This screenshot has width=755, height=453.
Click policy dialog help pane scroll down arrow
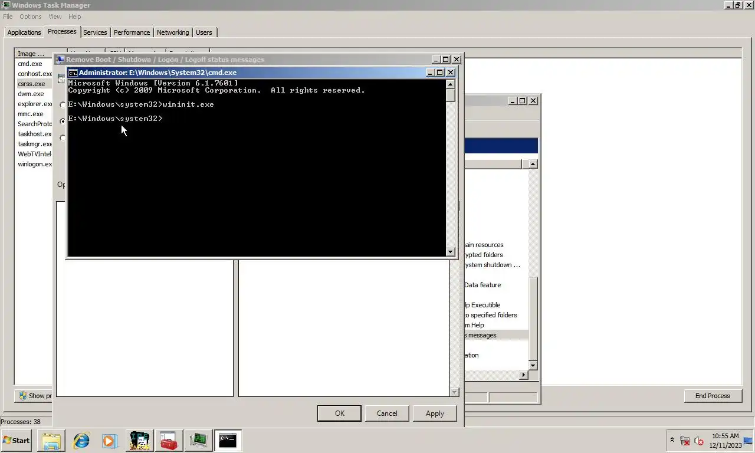pos(454,392)
